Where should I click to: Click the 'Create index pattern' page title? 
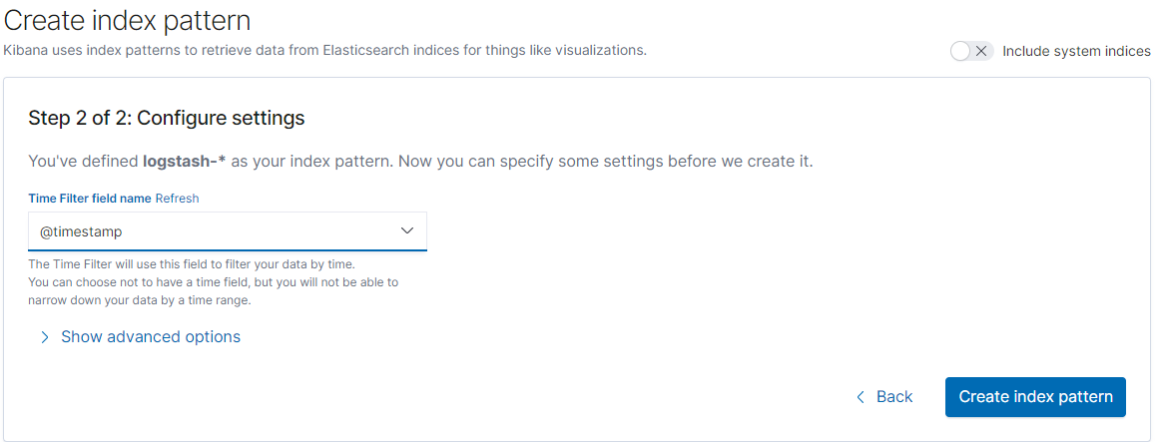click(x=127, y=20)
